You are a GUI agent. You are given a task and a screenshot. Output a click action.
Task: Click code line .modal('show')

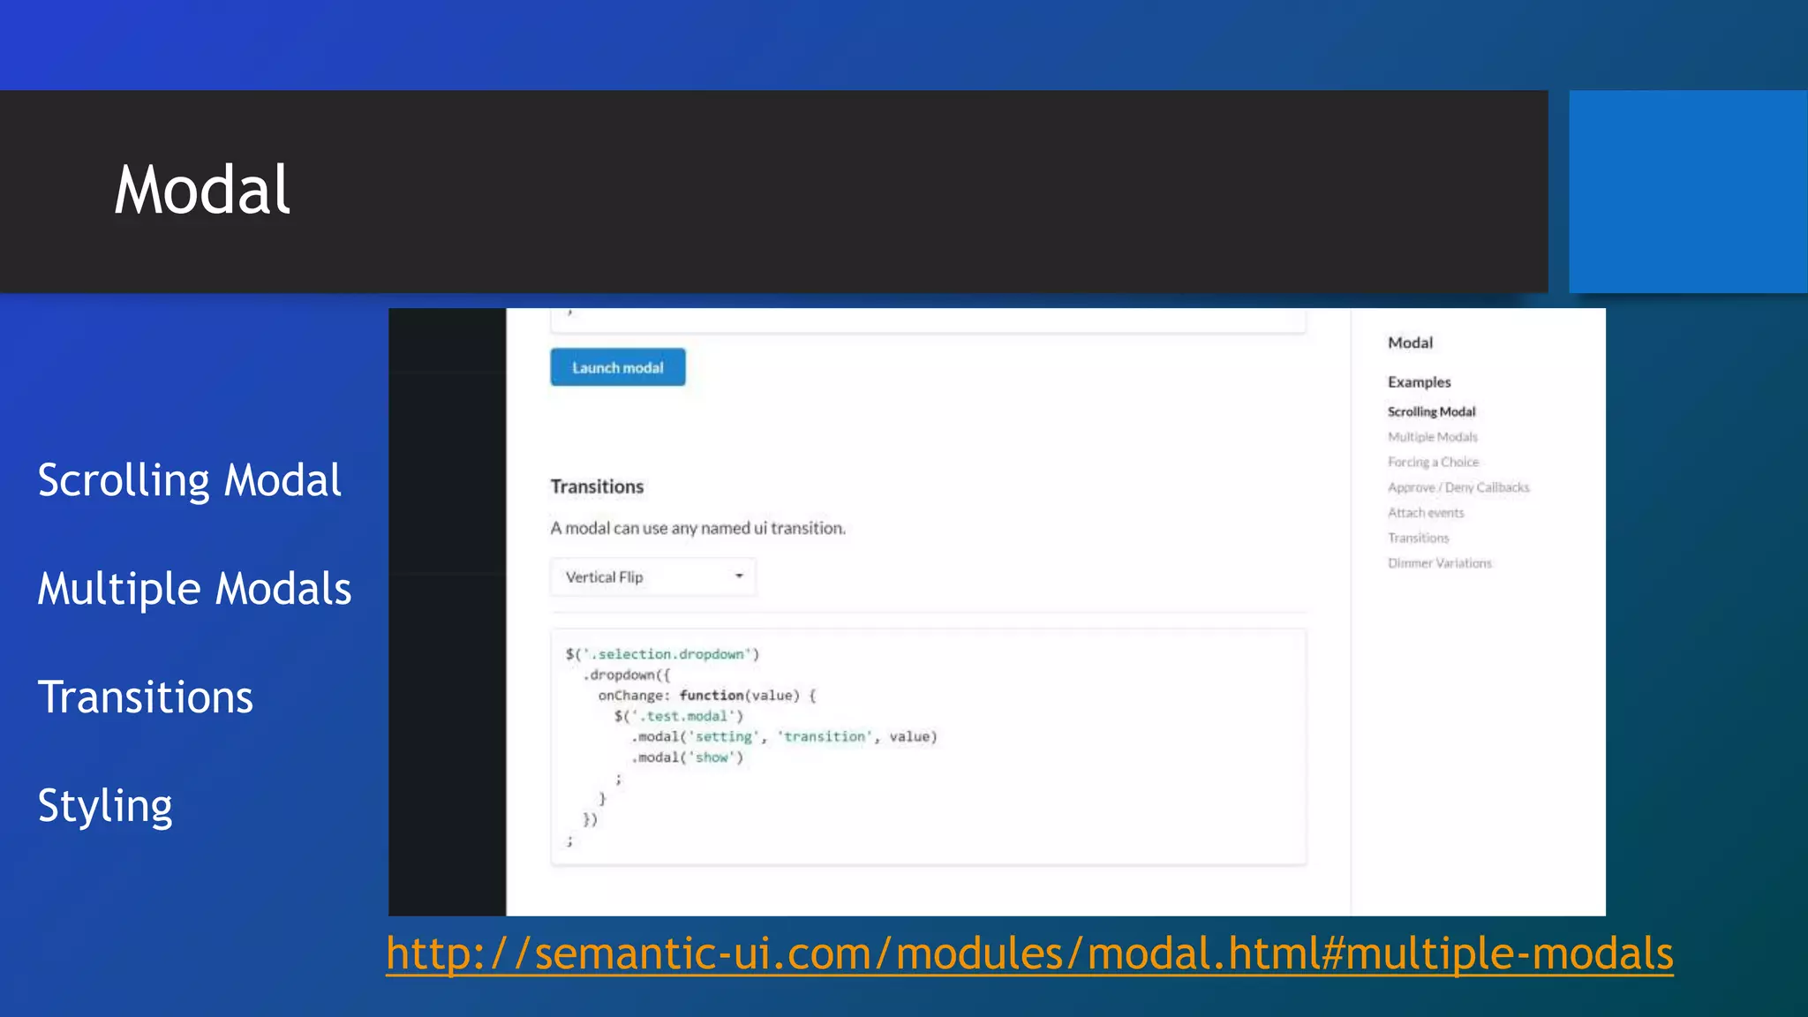tap(687, 757)
